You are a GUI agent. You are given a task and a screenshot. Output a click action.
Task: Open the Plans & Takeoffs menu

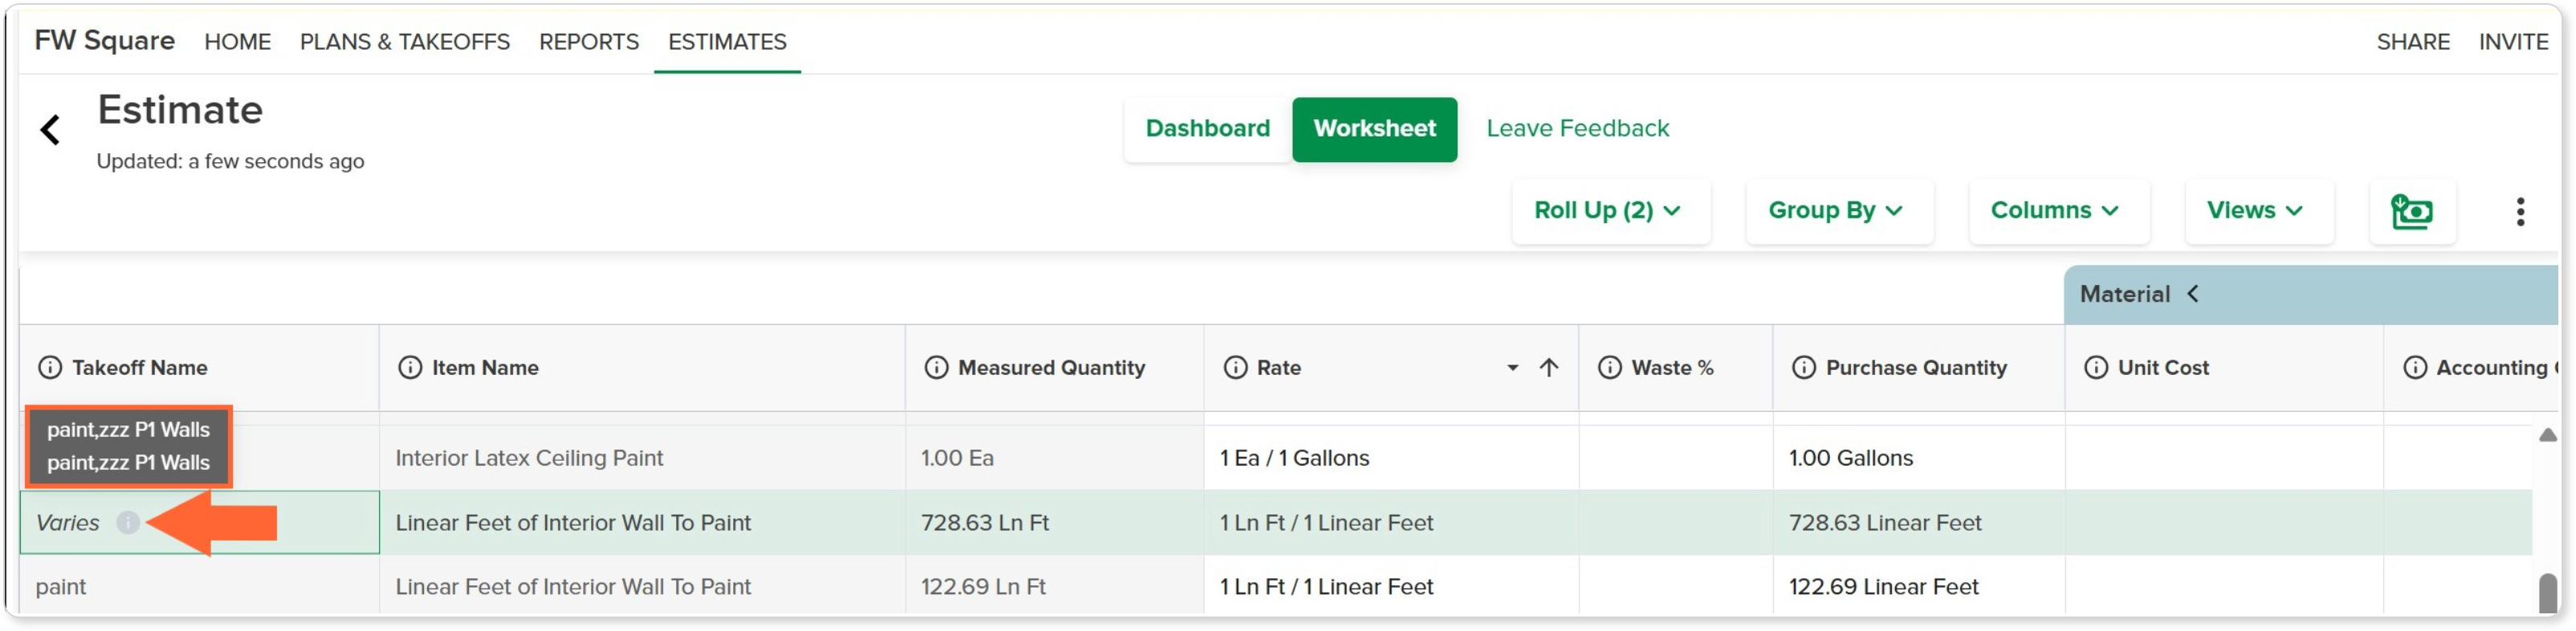405,42
